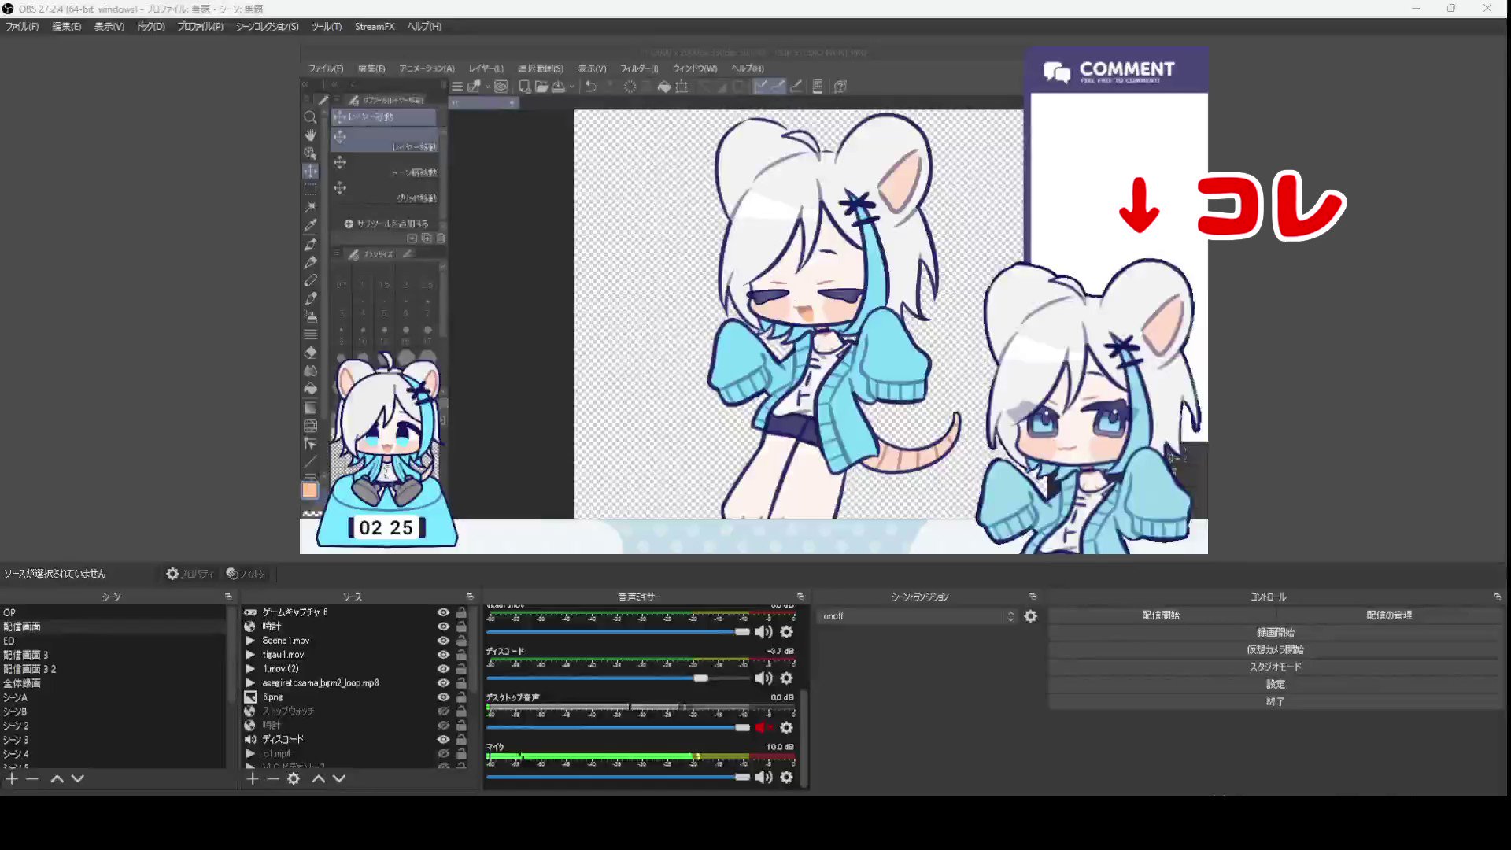The image size is (1511, 850).
Task: Open audio settings gear for the topmost mixer channel
Action: pyautogui.click(x=786, y=632)
